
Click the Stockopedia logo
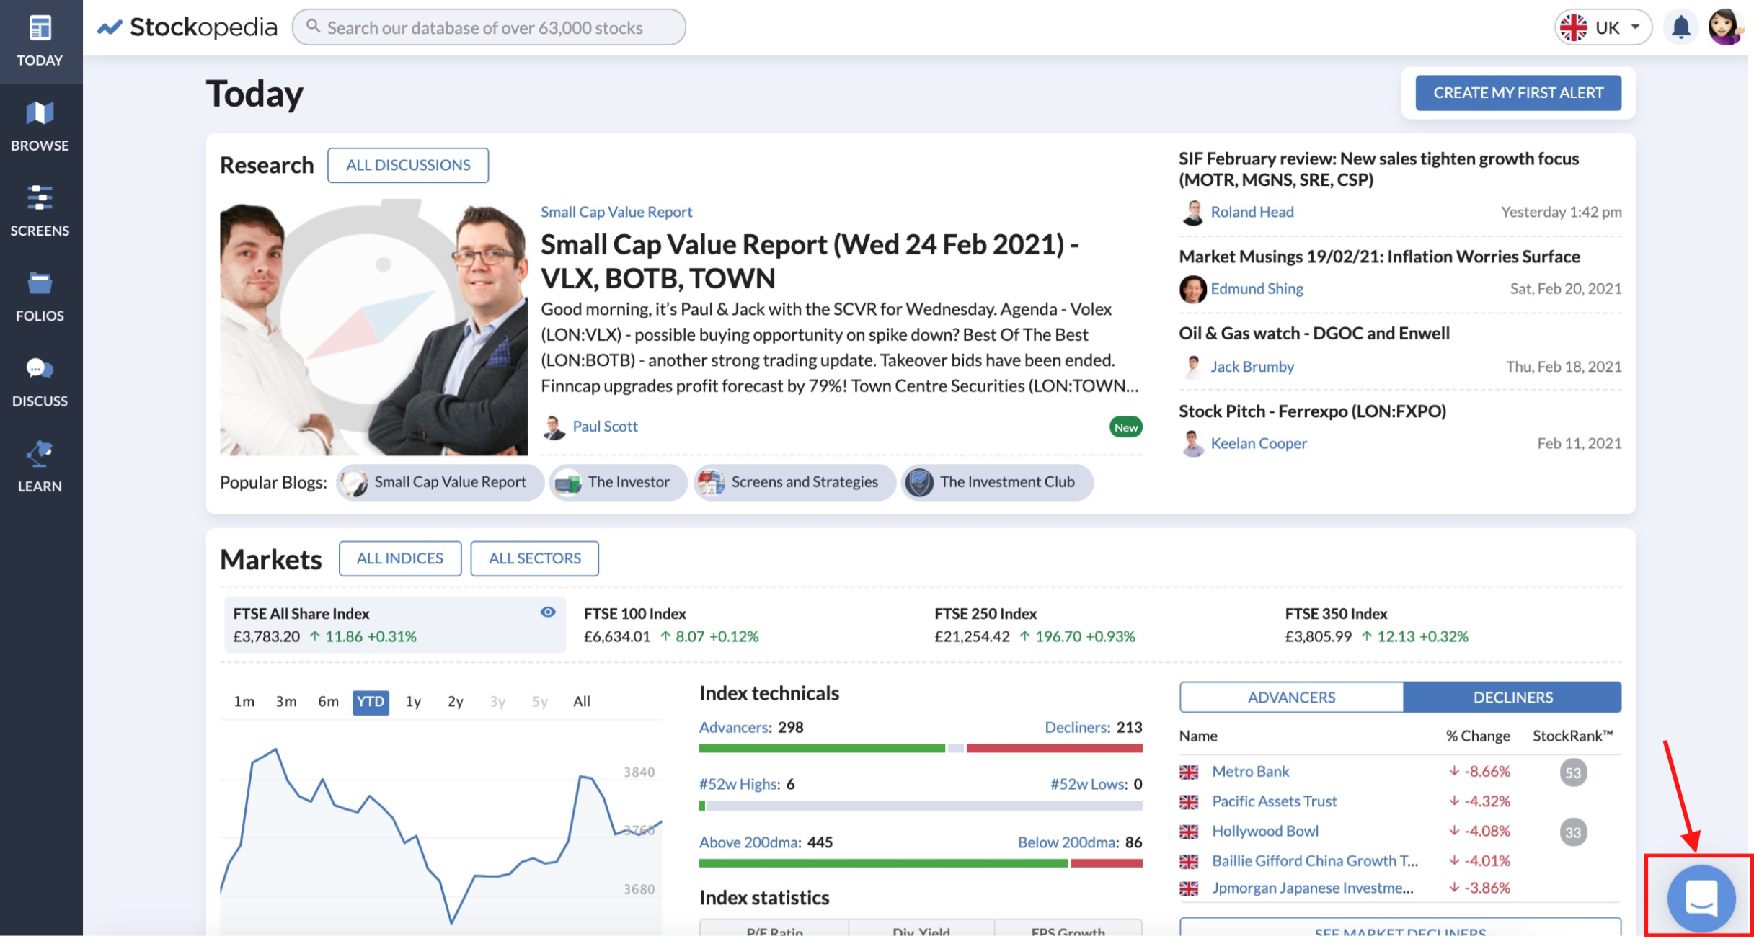pos(187,27)
